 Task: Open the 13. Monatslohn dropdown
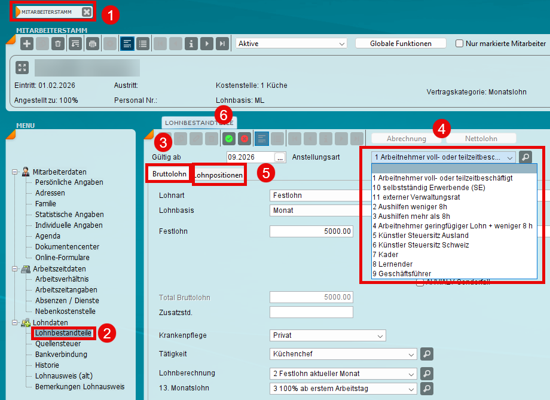coord(343,389)
